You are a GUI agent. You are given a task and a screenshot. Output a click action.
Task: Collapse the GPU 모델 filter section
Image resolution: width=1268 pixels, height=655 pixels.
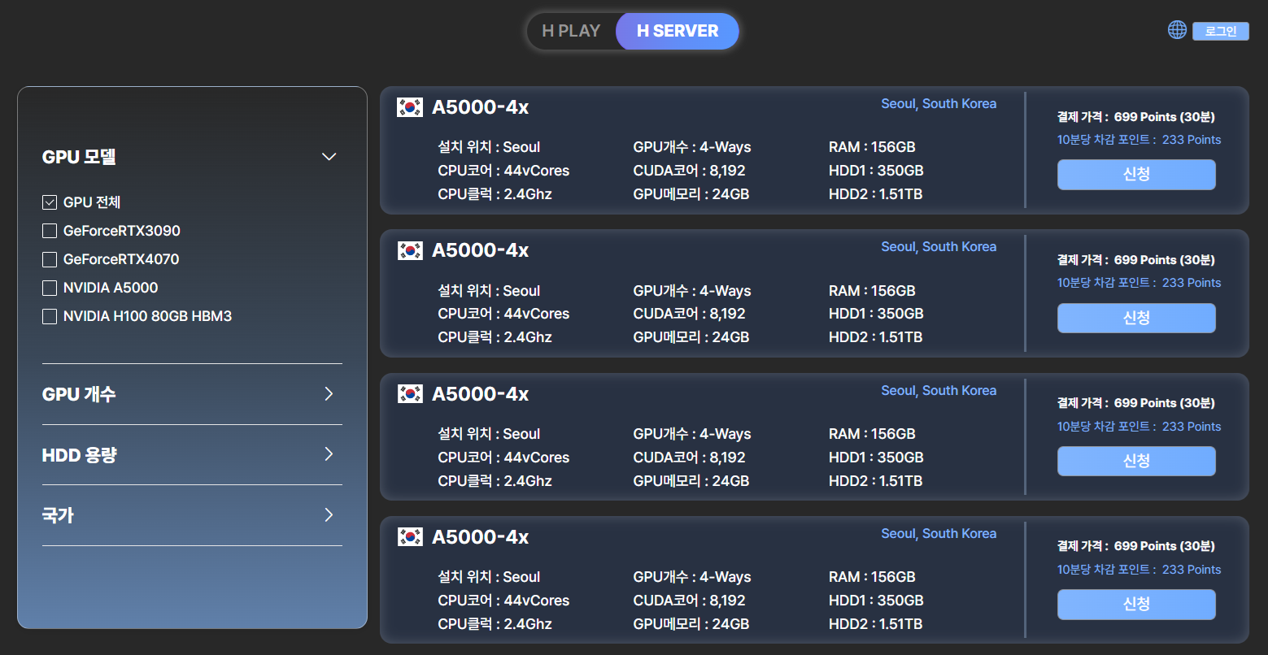[x=329, y=157]
